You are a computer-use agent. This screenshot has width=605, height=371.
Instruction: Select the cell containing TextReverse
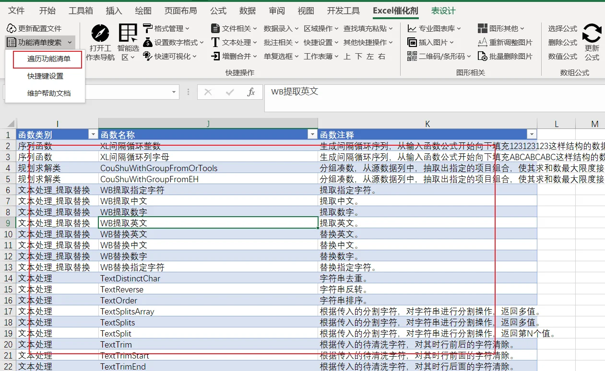pyautogui.click(x=208, y=290)
